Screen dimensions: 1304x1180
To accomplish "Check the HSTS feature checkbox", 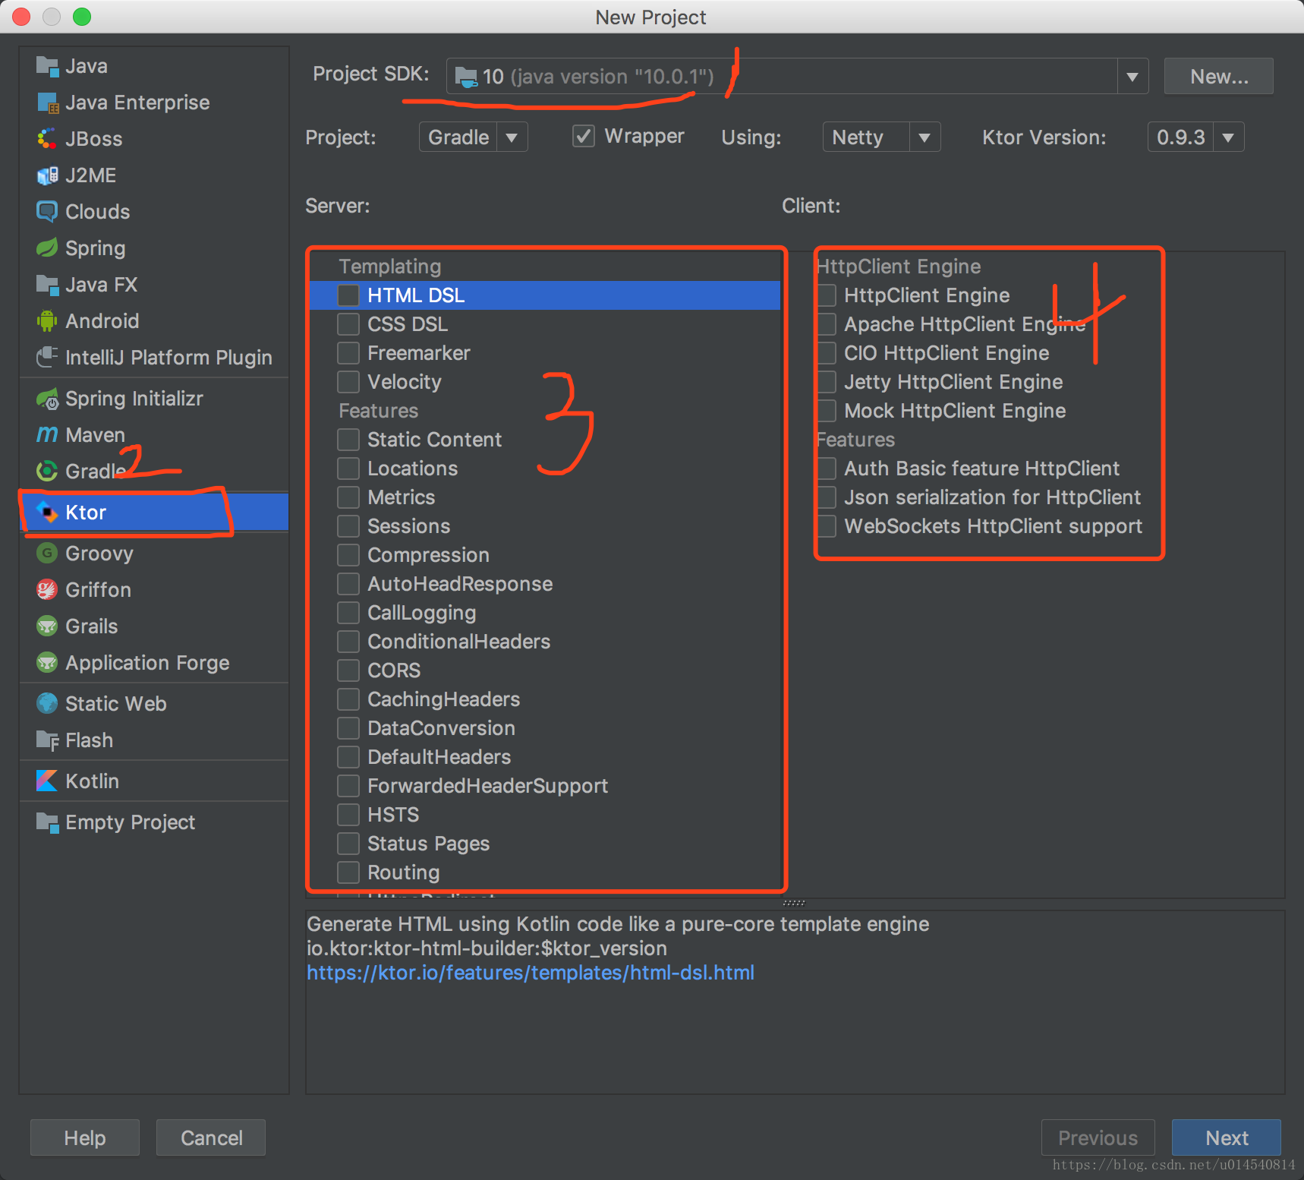I will [x=348, y=815].
